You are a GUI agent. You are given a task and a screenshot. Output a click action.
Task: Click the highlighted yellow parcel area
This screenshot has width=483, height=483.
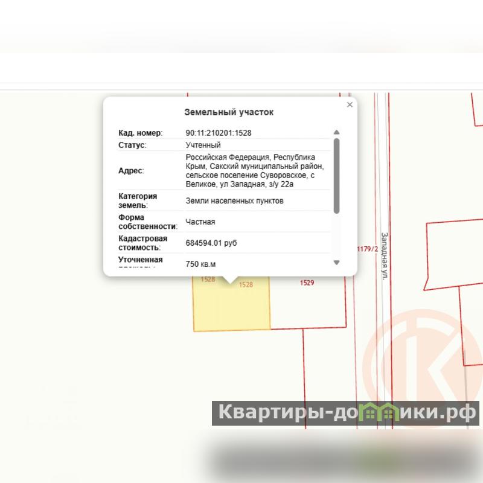(231, 308)
